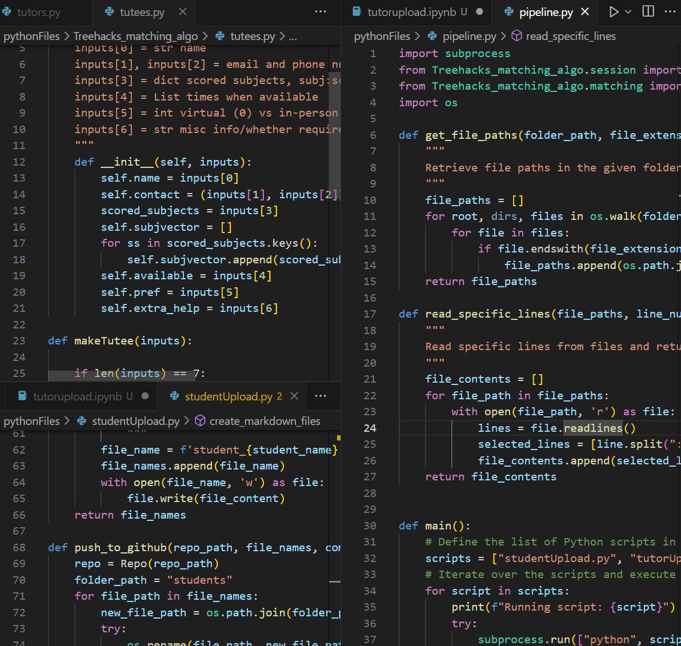Open run options dropdown arrow
The height and width of the screenshot is (646, 681).
tap(628, 12)
